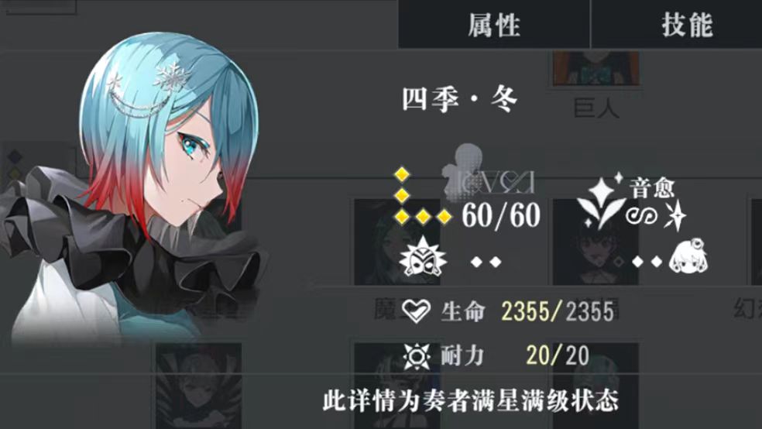Click the dots left of the chibi head

coord(647,263)
